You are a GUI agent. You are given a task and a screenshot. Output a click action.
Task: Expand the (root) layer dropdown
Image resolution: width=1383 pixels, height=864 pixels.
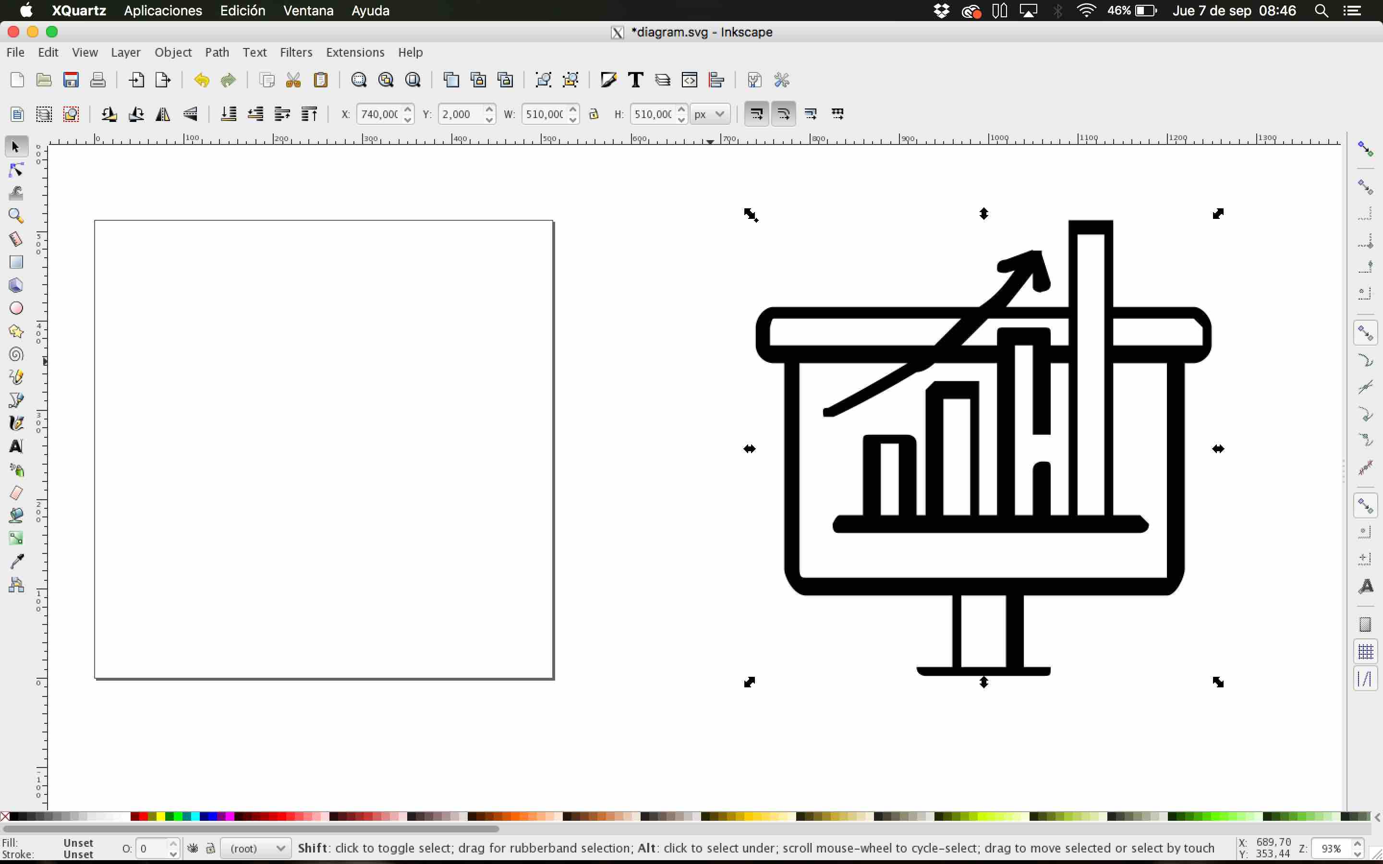(x=256, y=848)
